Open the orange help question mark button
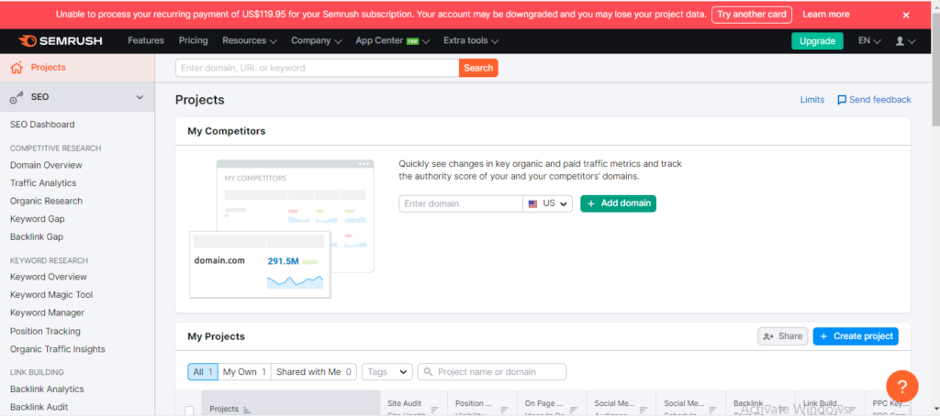This screenshot has width=940, height=417. (901, 386)
